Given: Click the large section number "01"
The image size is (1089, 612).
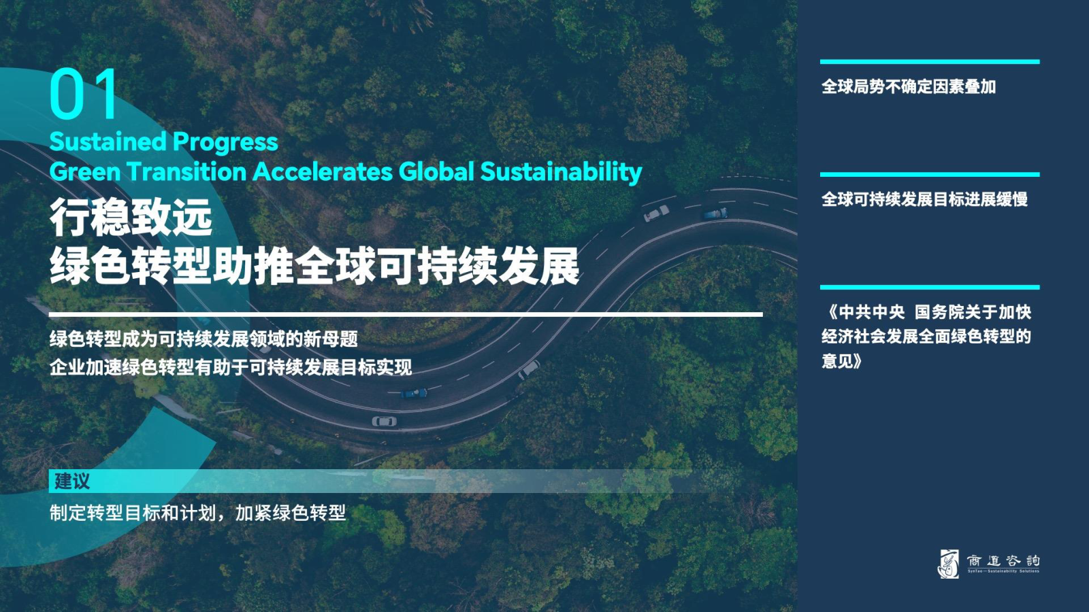Looking at the screenshot, I should pos(84,95).
